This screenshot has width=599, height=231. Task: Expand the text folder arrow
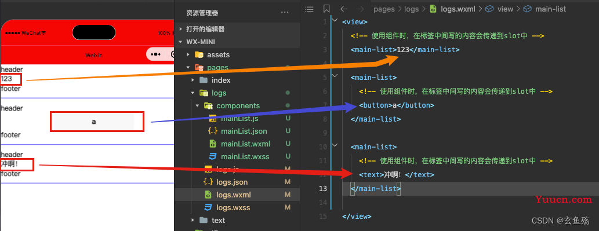pos(193,221)
